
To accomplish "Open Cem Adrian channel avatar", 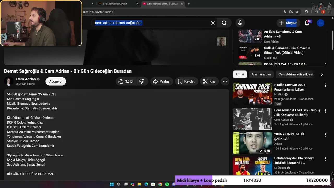I will 9,81.
